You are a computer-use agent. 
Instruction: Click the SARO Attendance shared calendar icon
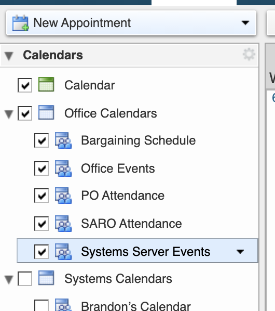(x=63, y=224)
